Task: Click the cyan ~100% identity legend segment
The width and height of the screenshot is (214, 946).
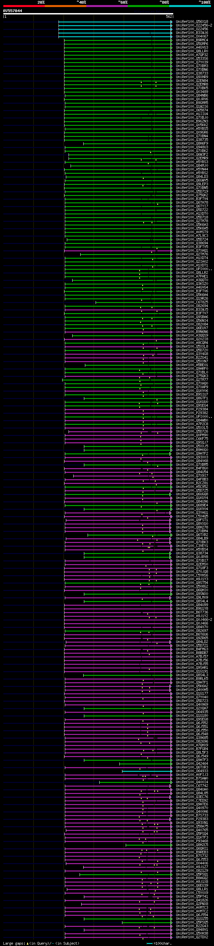Action: [190, 6]
